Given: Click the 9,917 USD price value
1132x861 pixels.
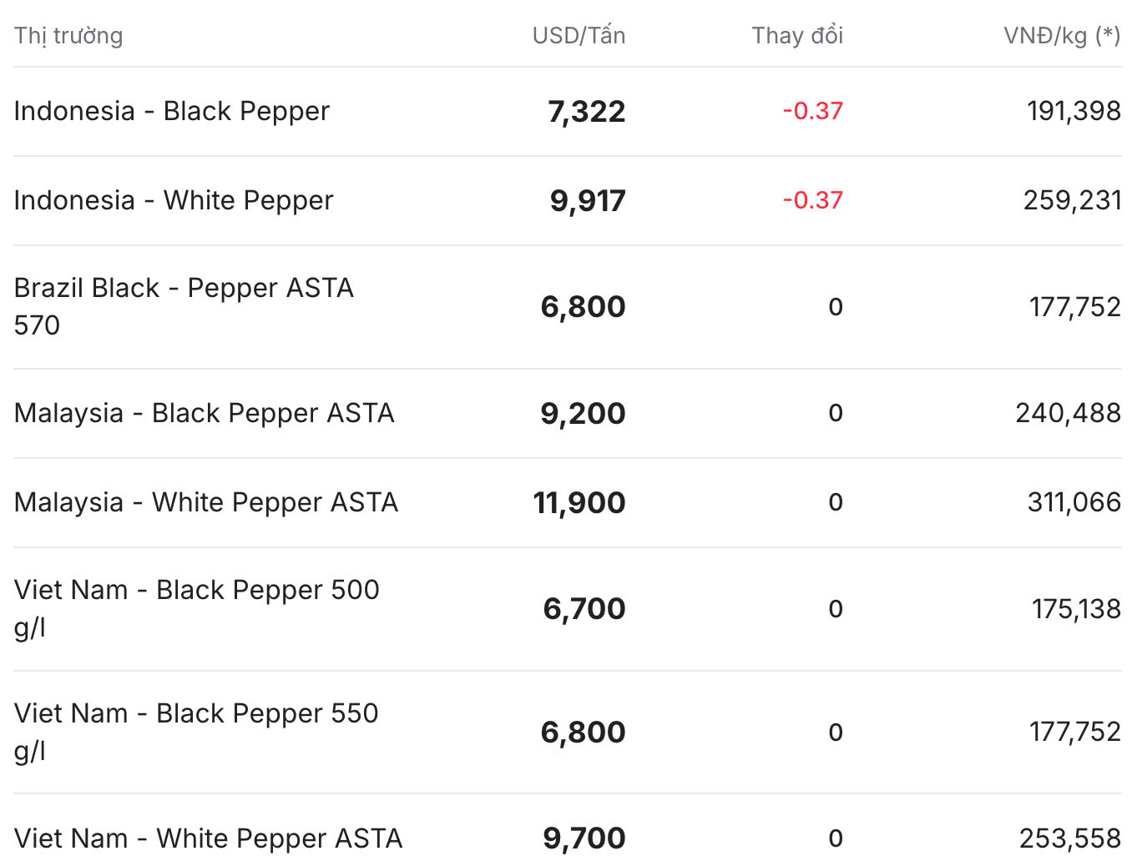Looking at the screenshot, I should [588, 201].
